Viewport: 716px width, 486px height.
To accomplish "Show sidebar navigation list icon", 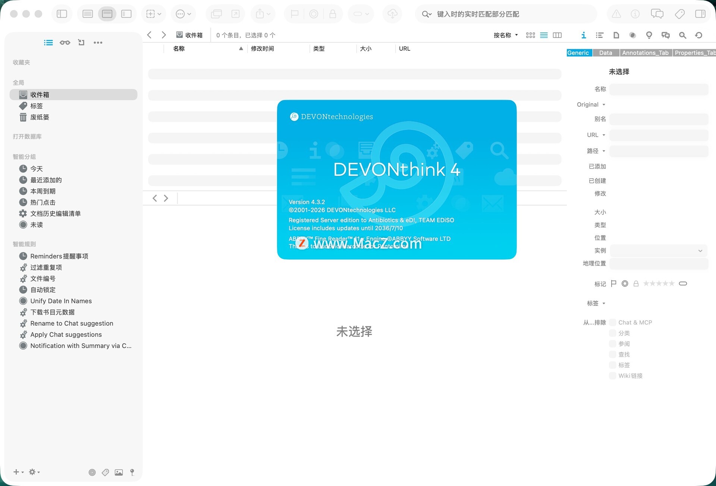I will click(x=48, y=43).
